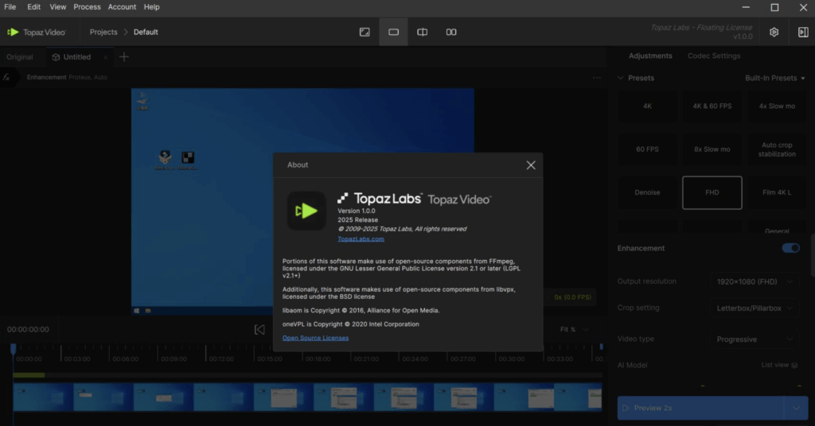The height and width of the screenshot is (426, 815).
Task: Open the three-dots options menu
Action: point(597,77)
